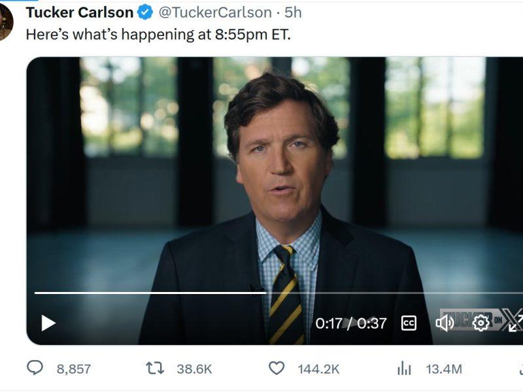View post analytics bar chart icon

405,368
